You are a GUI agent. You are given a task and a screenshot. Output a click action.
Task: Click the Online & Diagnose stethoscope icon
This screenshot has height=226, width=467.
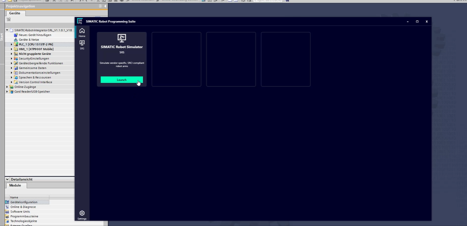[x=7, y=207]
